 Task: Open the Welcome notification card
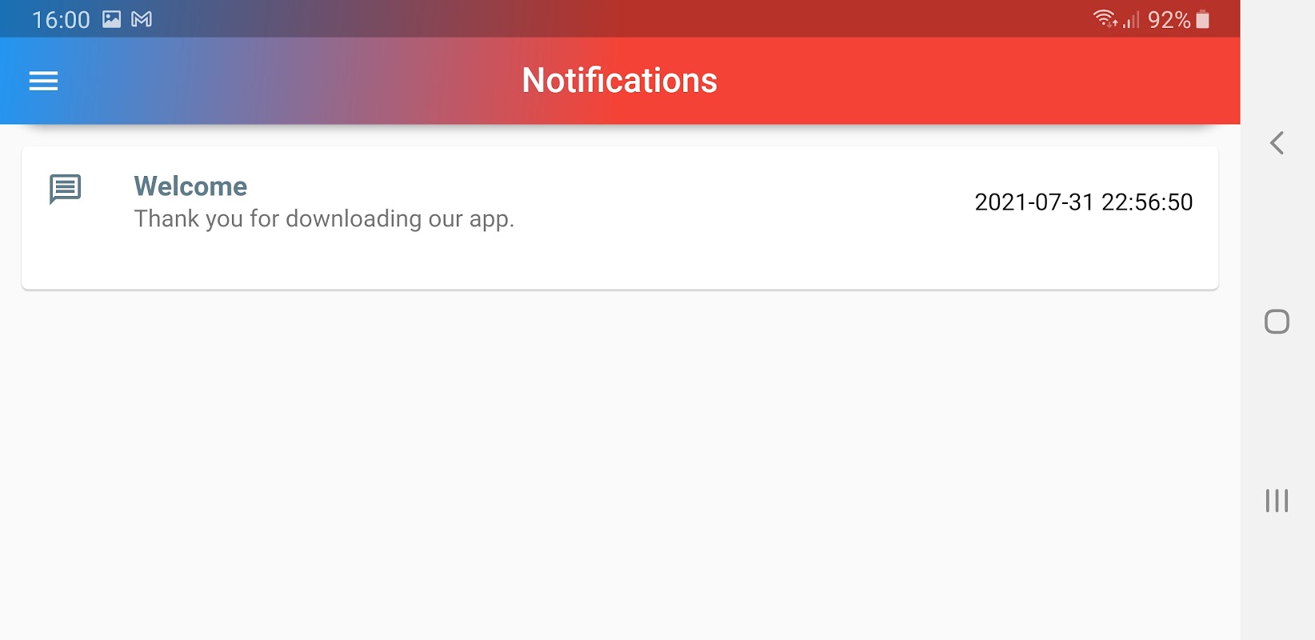(620, 218)
